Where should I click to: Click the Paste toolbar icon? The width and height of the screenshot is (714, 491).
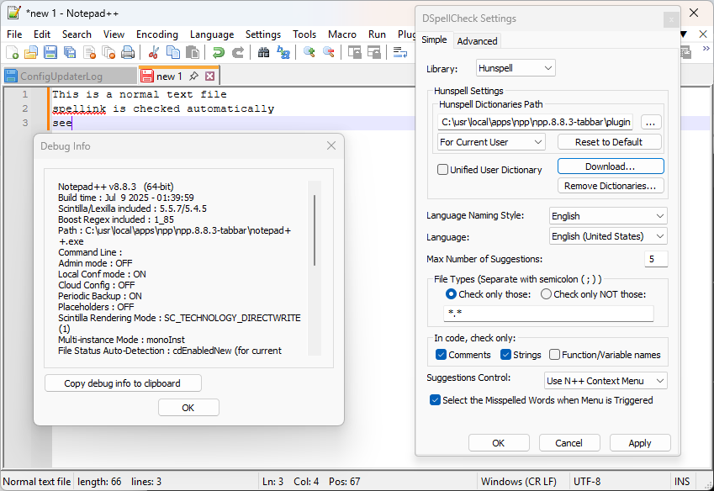tap(193, 53)
